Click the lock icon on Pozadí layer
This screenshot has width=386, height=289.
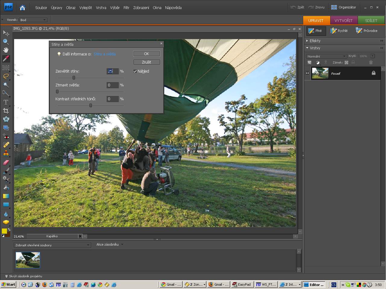pos(374,73)
